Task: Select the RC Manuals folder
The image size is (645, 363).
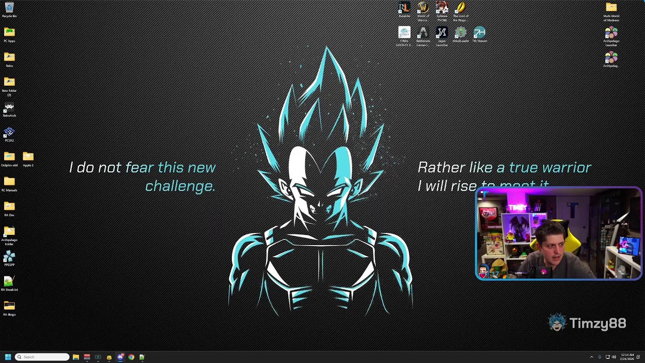Action: 9,184
